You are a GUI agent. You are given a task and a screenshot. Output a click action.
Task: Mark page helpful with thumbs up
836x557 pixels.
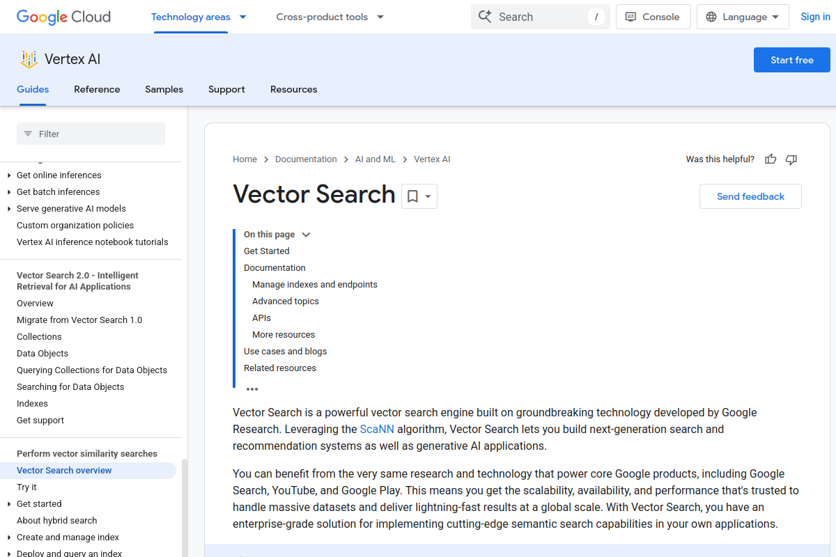click(x=770, y=159)
